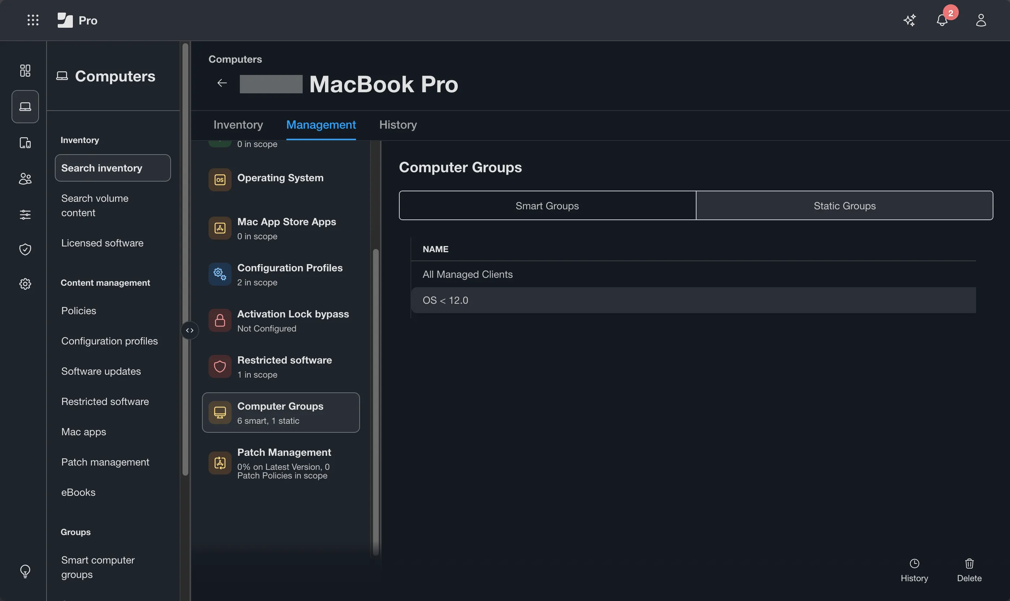Click the Configuration Profiles gear icon
Screen dimensions: 1010x601
220,275
